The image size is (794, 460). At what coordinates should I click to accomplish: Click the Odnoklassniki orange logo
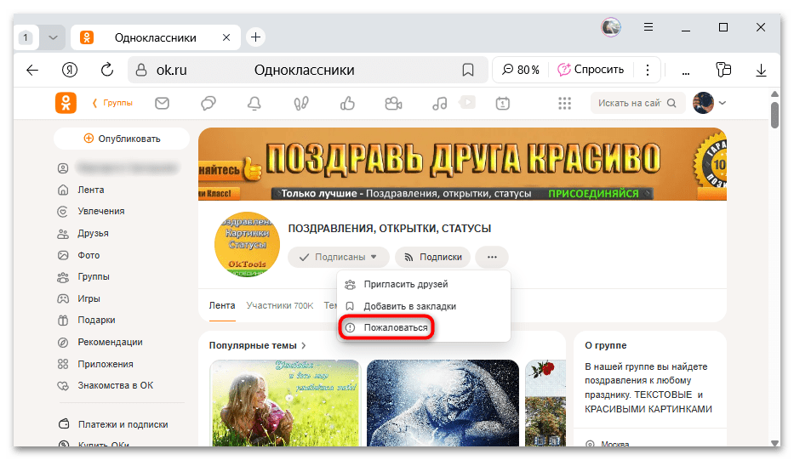click(x=66, y=103)
